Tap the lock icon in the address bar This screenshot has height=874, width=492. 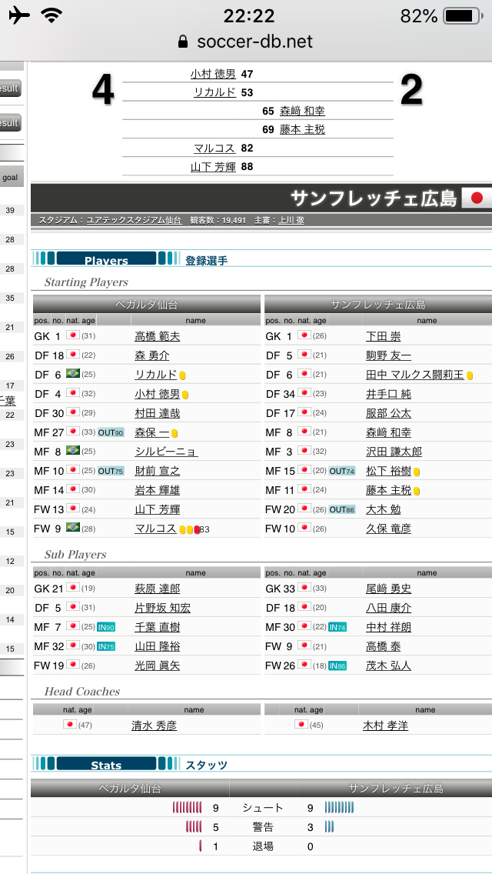point(182,42)
